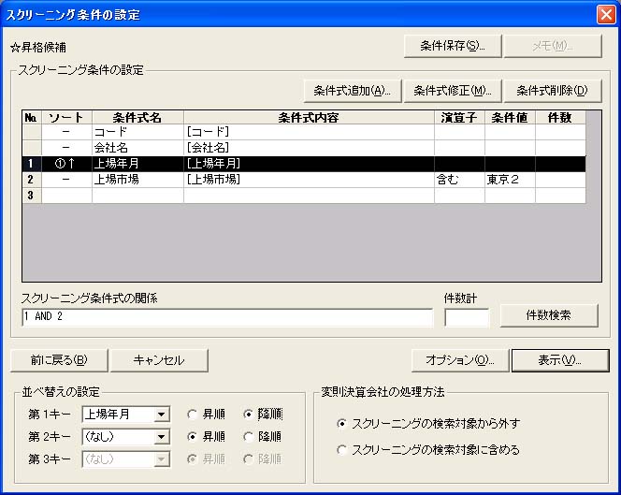Click the 表示(V) button
The width and height of the screenshot is (621, 495).
[560, 360]
